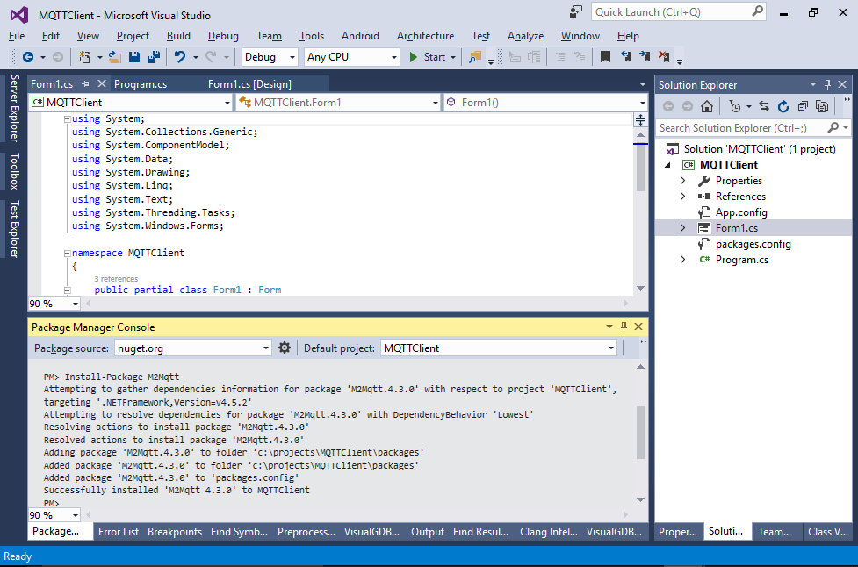Click the Save All multi-disk icon
This screenshot has width=858, height=567.
click(x=154, y=57)
